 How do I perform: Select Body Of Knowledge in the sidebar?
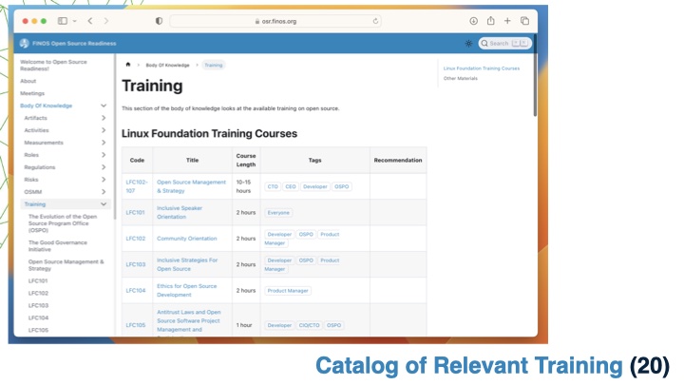[46, 106]
